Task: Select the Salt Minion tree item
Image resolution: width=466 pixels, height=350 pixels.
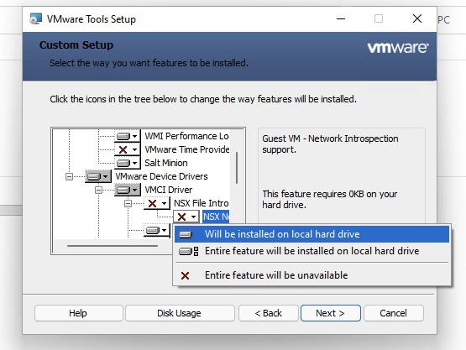Action: pyautogui.click(x=166, y=163)
